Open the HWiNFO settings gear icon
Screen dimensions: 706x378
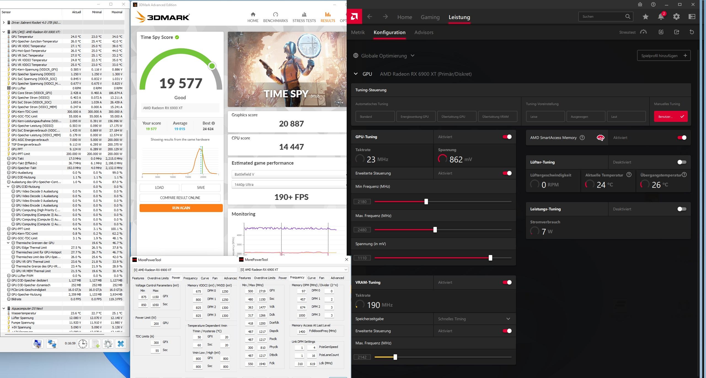point(108,344)
